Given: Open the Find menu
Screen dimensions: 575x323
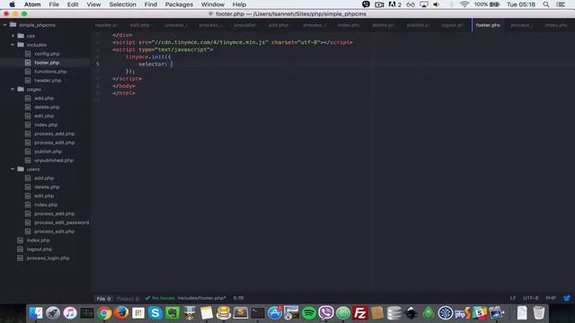Looking at the screenshot, I should coord(150,4).
